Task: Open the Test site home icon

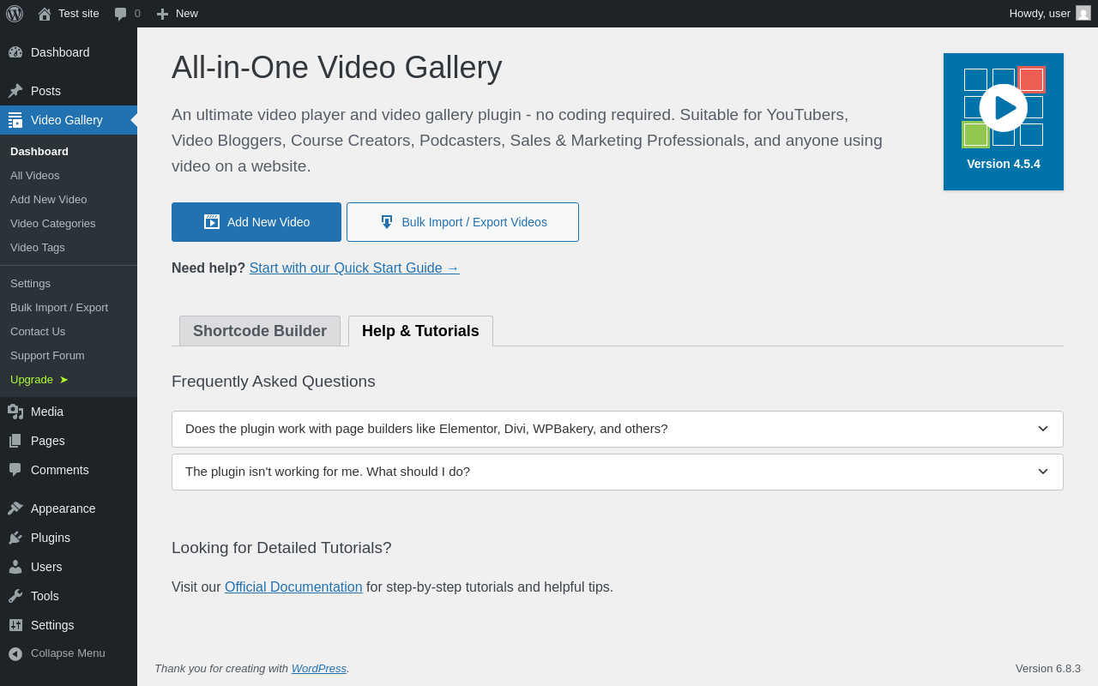Action: click(45, 14)
